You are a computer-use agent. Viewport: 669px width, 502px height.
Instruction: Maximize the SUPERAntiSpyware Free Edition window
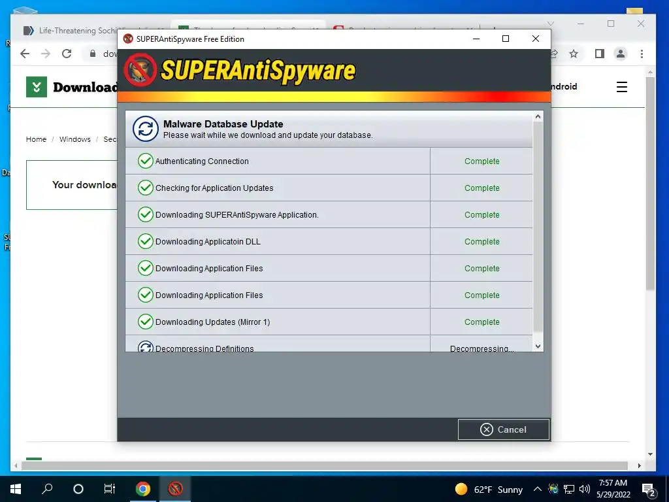click(506, 39)
